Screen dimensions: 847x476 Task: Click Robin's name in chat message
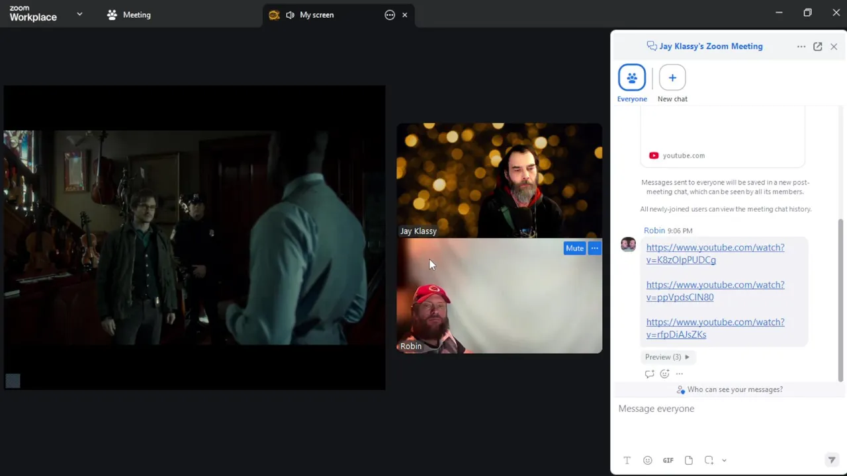point(654,231)
